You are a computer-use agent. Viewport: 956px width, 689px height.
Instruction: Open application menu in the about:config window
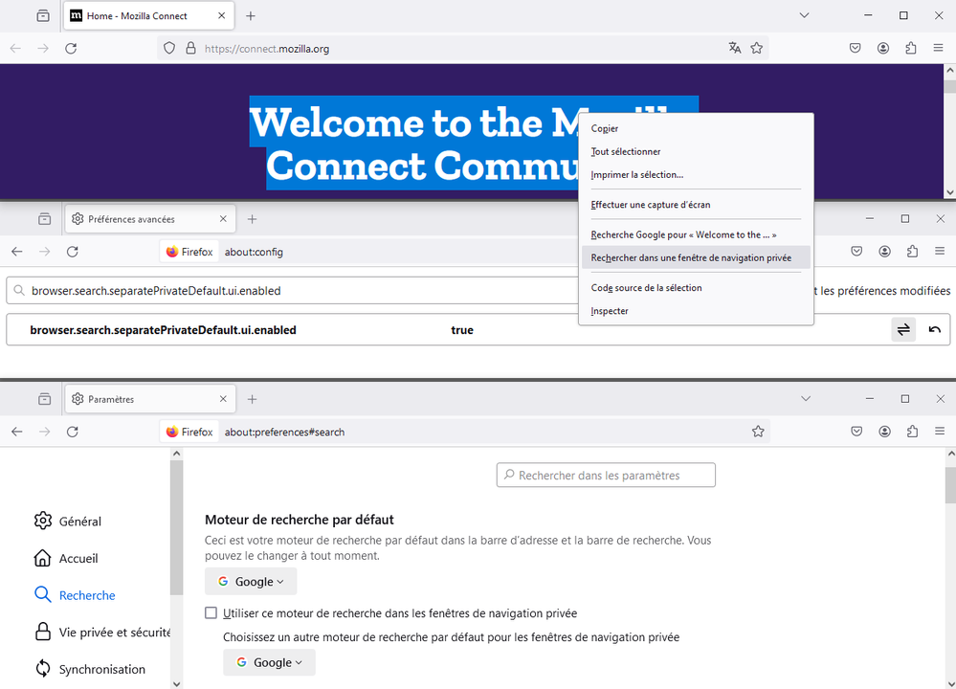[x=940, y=252]
